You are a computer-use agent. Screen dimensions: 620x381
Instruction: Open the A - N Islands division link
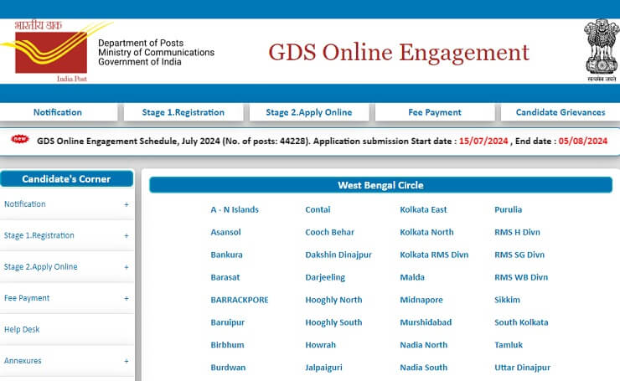(235, 209)
